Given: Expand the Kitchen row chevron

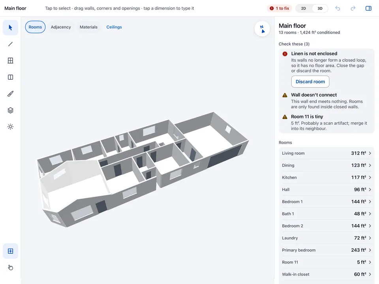Looking at the screenshot, I should [x=370, y=177].
